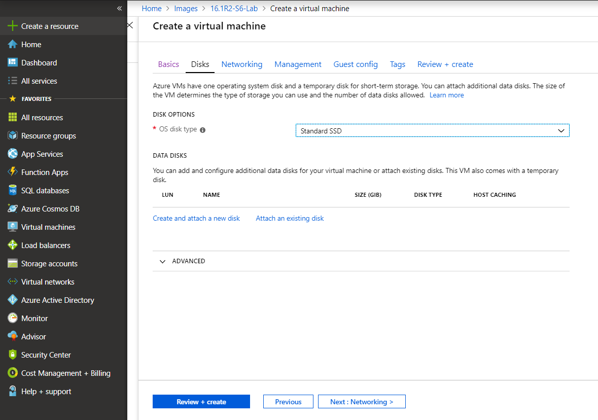Click the SIZE (GIB) column header

(368, 195)
